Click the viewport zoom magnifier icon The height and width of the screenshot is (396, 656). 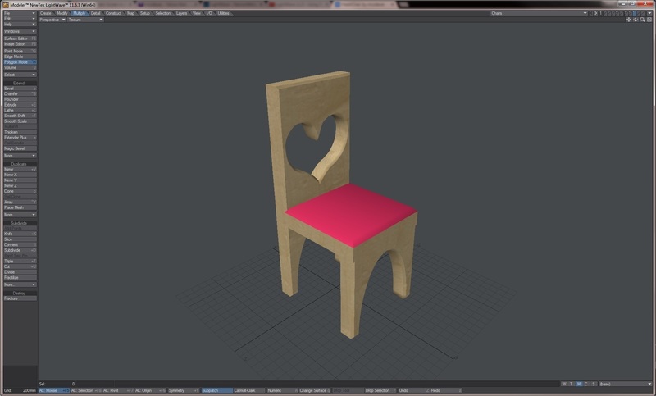click(x=643, y=20)
